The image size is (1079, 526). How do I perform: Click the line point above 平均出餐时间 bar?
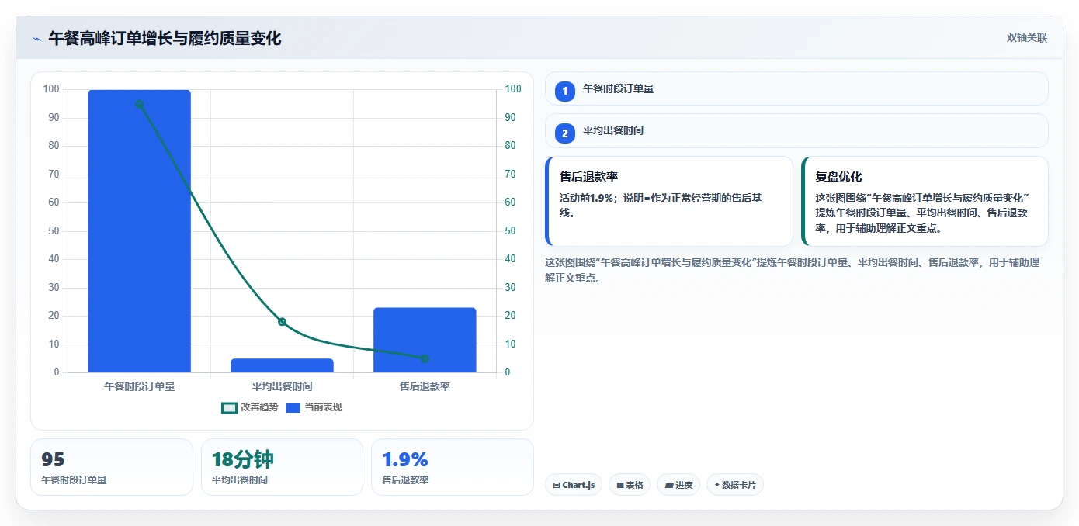coord(282,322)
